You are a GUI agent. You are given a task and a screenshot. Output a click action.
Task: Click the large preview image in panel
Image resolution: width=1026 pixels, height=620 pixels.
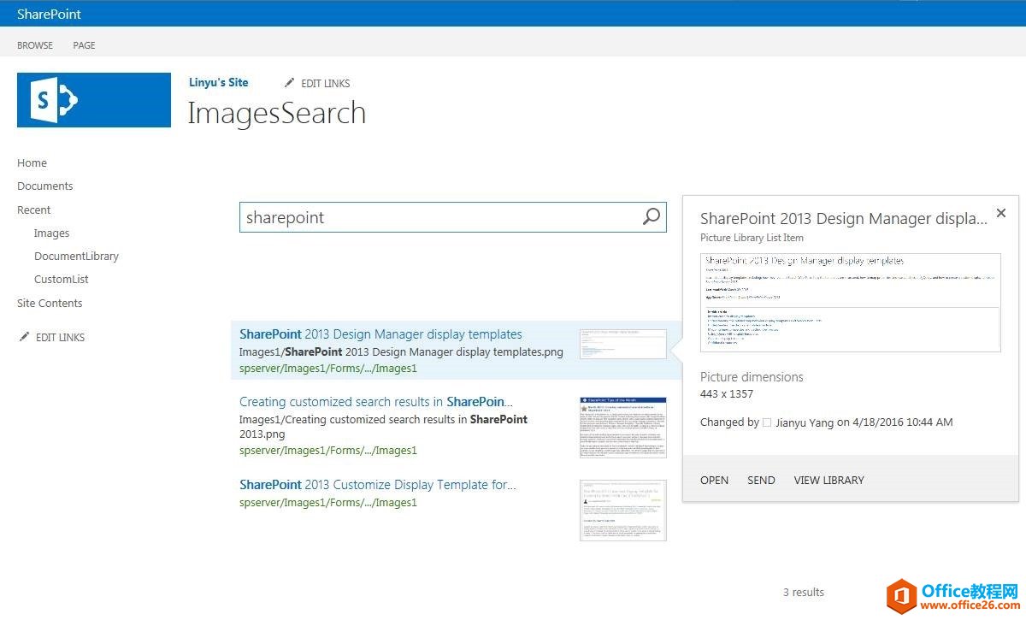850,302
